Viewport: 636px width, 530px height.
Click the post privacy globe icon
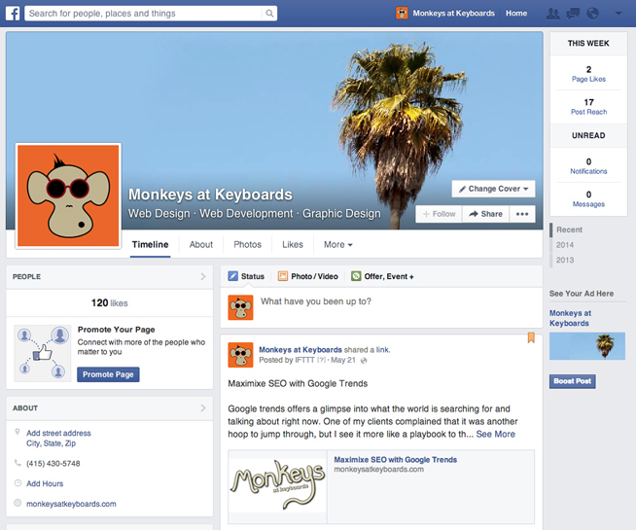coord(364,361)
